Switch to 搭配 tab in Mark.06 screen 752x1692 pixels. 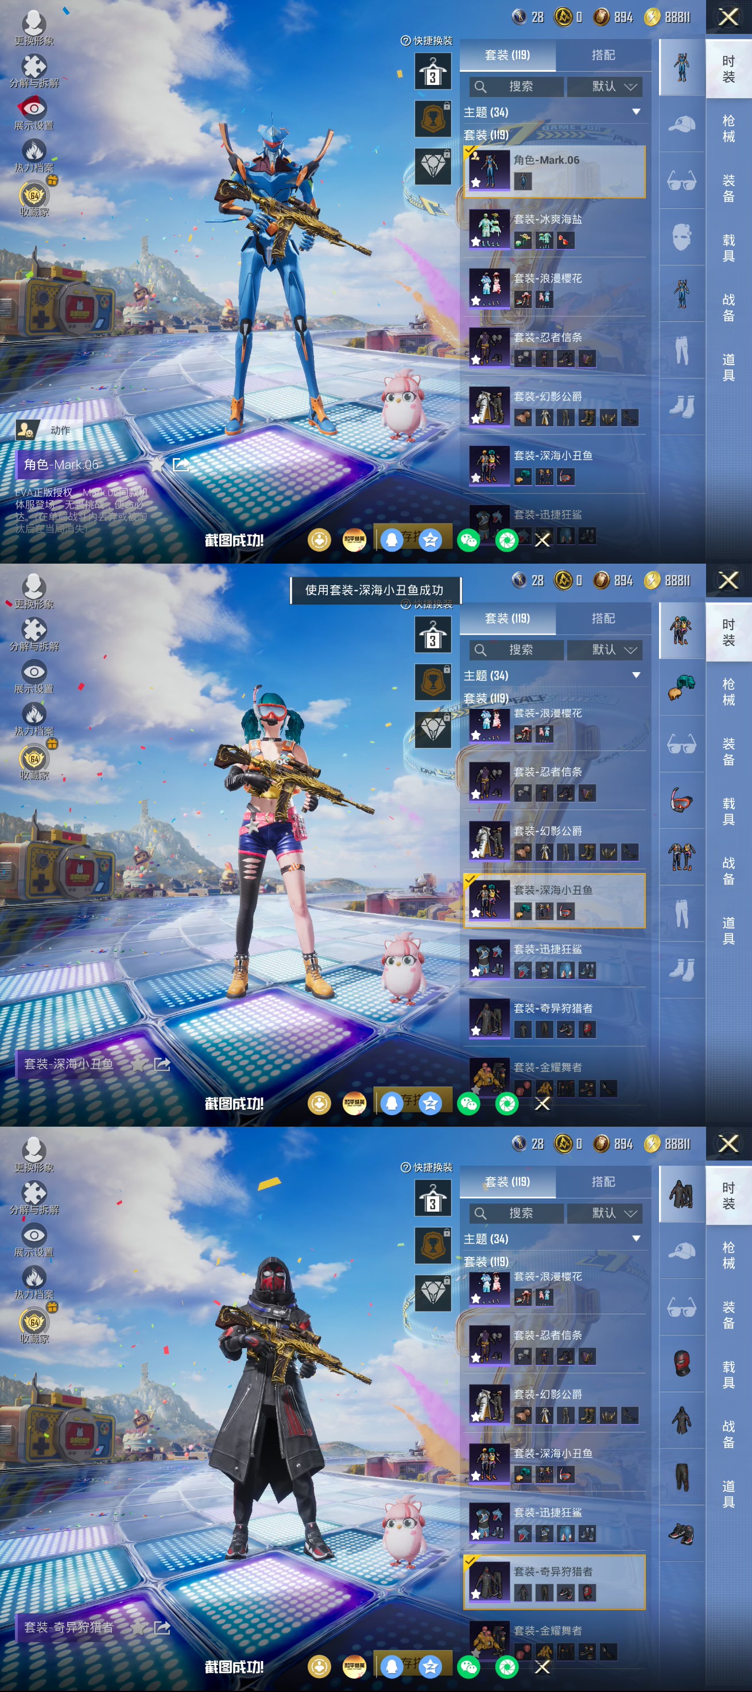(x=603, y=55)
